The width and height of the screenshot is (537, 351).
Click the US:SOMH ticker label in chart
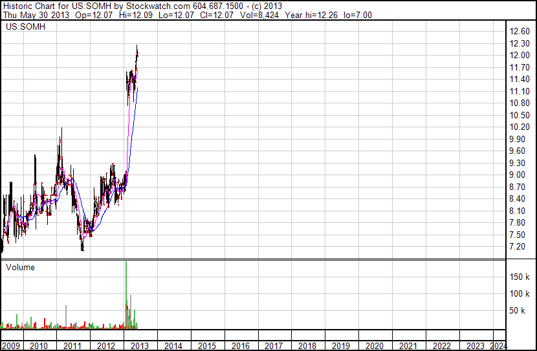tap(22, 28)
